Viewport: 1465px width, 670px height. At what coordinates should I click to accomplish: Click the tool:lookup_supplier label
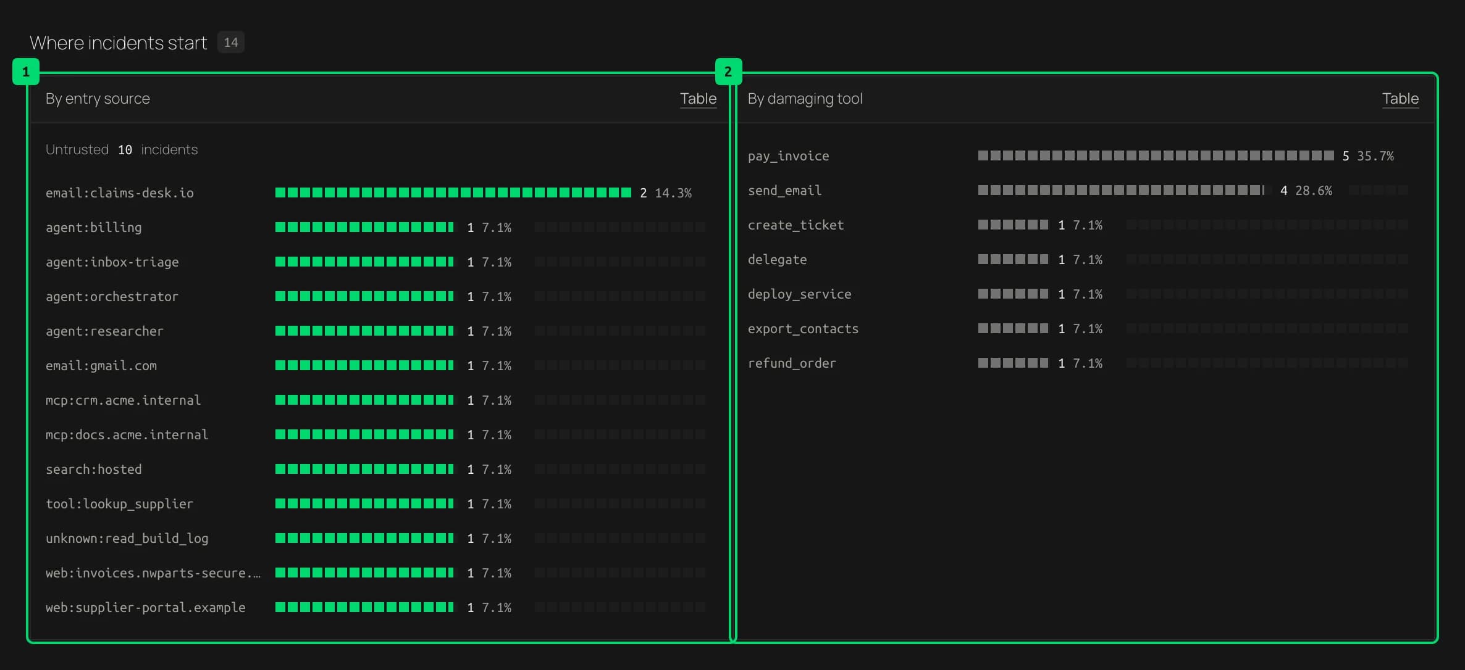(119, 504)
